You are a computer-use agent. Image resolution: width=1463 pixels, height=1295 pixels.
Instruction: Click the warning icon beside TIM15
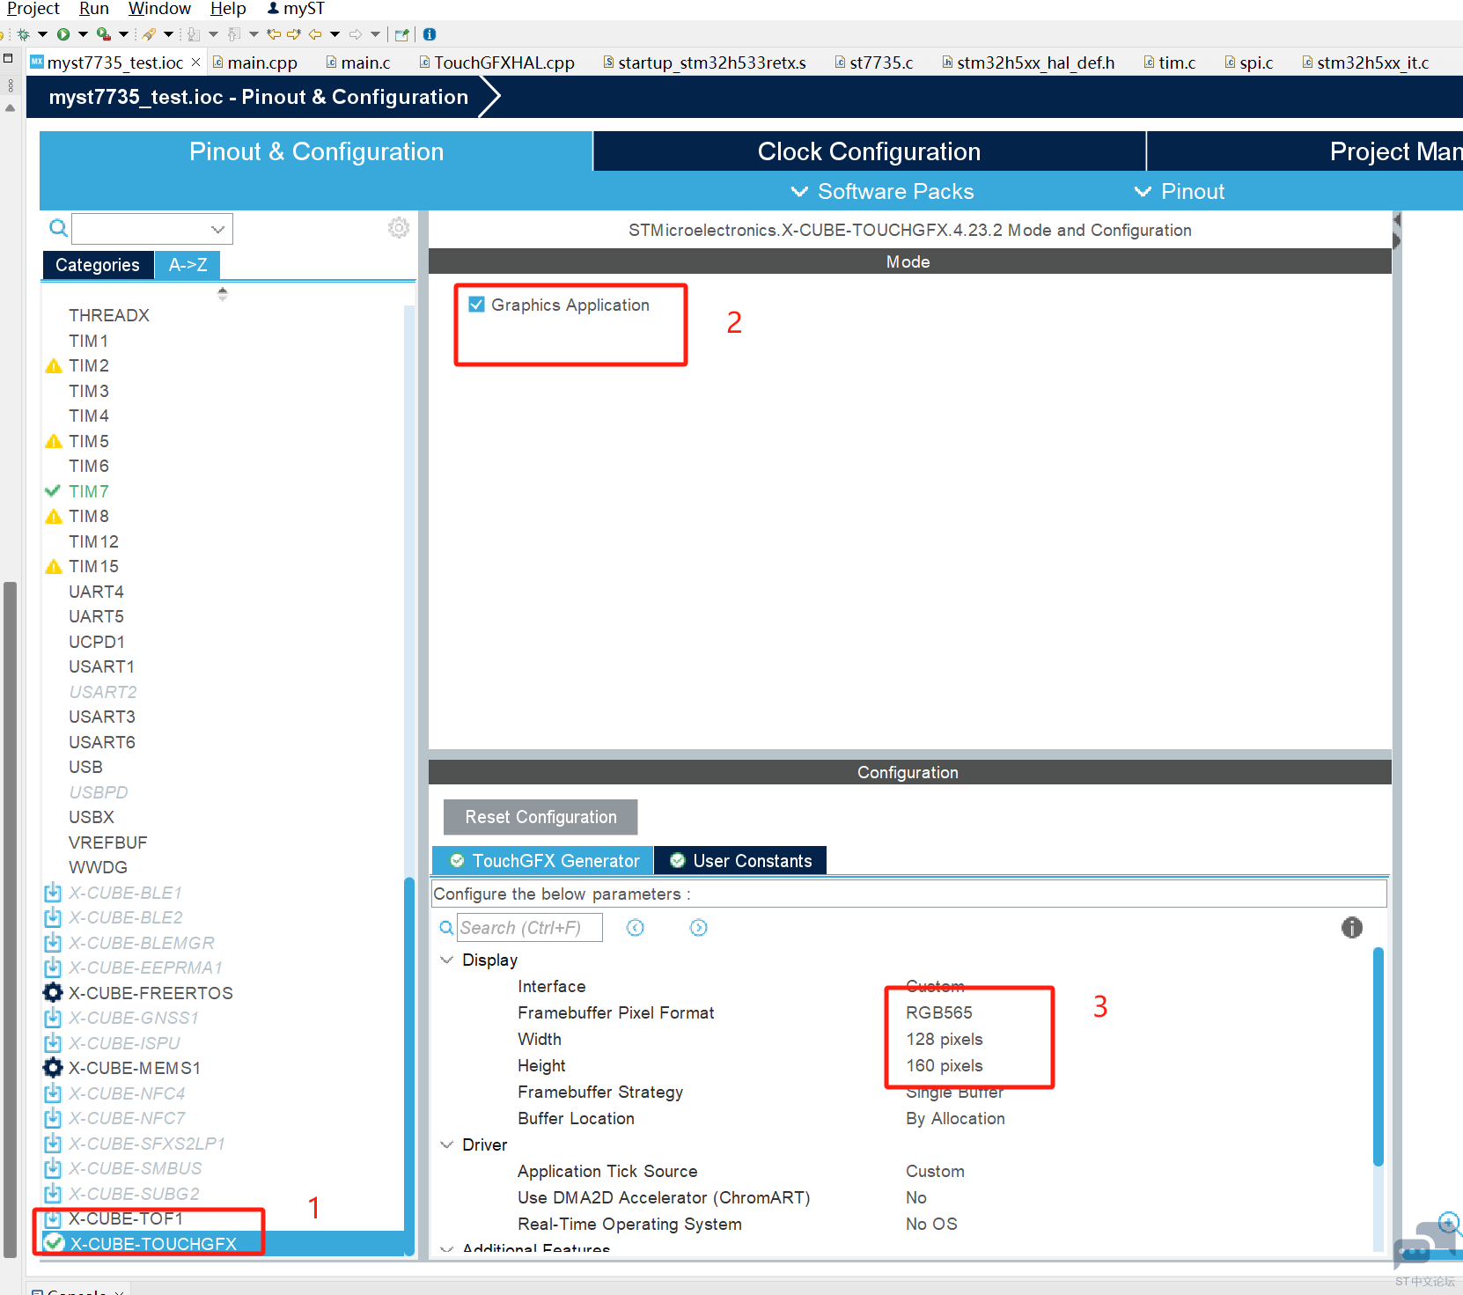click(54, 566)
